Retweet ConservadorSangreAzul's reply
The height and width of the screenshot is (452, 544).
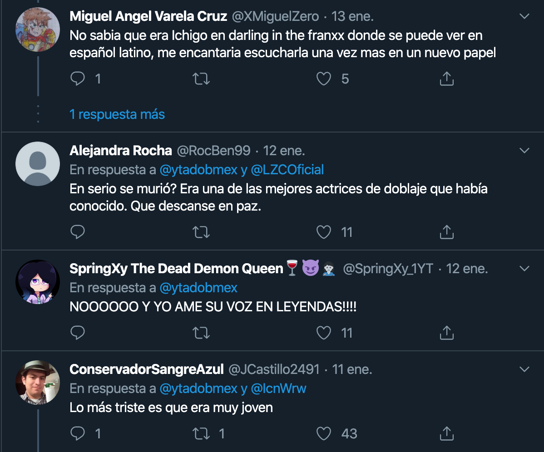pos(201,433)
